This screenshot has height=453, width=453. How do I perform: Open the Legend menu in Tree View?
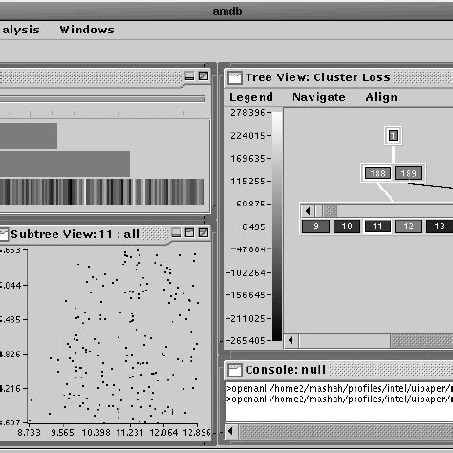[251, 97]
